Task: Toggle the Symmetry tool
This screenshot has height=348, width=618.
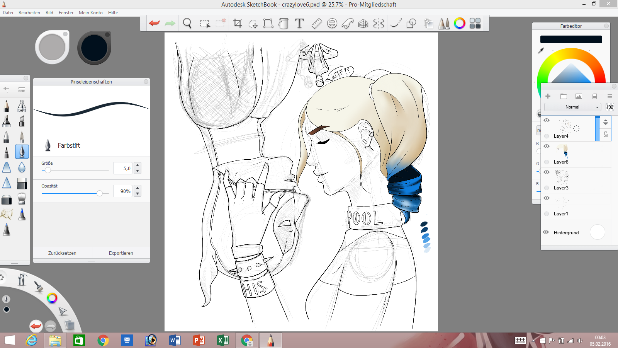Action: coord(379,23)
